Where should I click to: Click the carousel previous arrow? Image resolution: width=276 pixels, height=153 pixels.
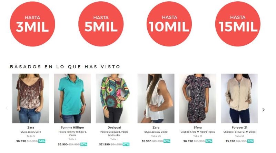[x=7, y=108]
